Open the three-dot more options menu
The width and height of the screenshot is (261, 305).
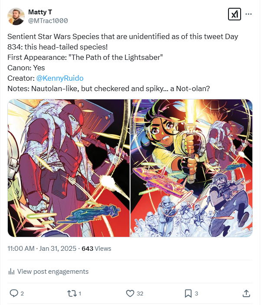(x=248, y=14)
